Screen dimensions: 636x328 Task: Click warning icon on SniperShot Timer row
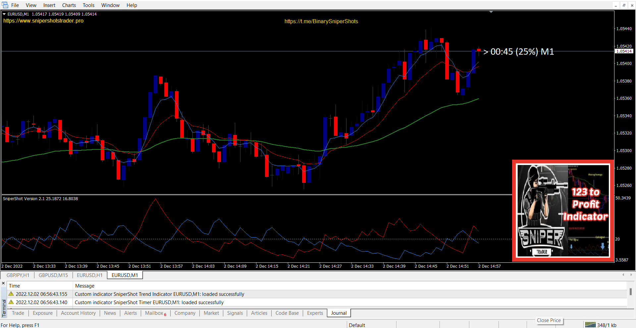click(x=11, y=302)
